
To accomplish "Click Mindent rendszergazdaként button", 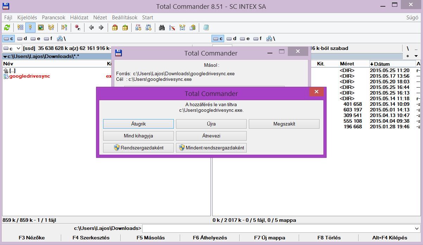I will click(211, 148).
